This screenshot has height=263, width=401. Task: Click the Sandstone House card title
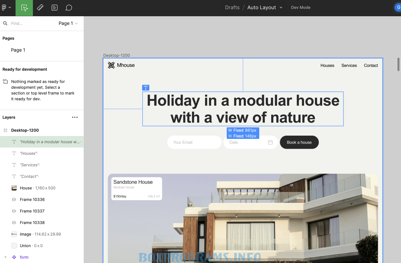pos(133,182)
